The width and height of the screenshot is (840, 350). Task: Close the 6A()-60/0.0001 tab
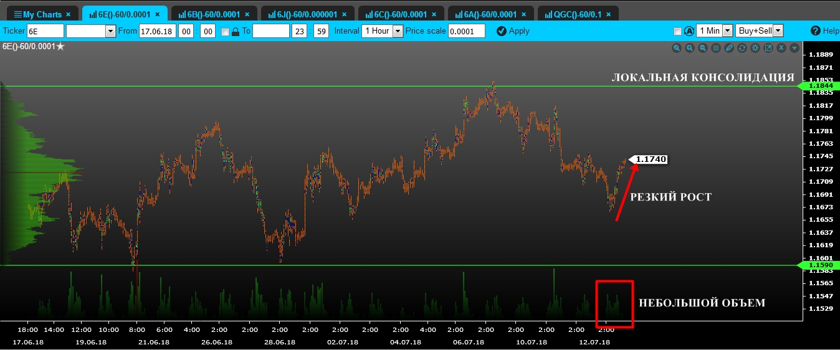[523, 14]
